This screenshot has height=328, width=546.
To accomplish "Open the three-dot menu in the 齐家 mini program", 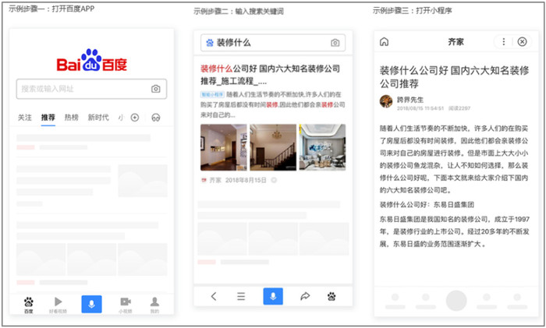I will 504,42.
